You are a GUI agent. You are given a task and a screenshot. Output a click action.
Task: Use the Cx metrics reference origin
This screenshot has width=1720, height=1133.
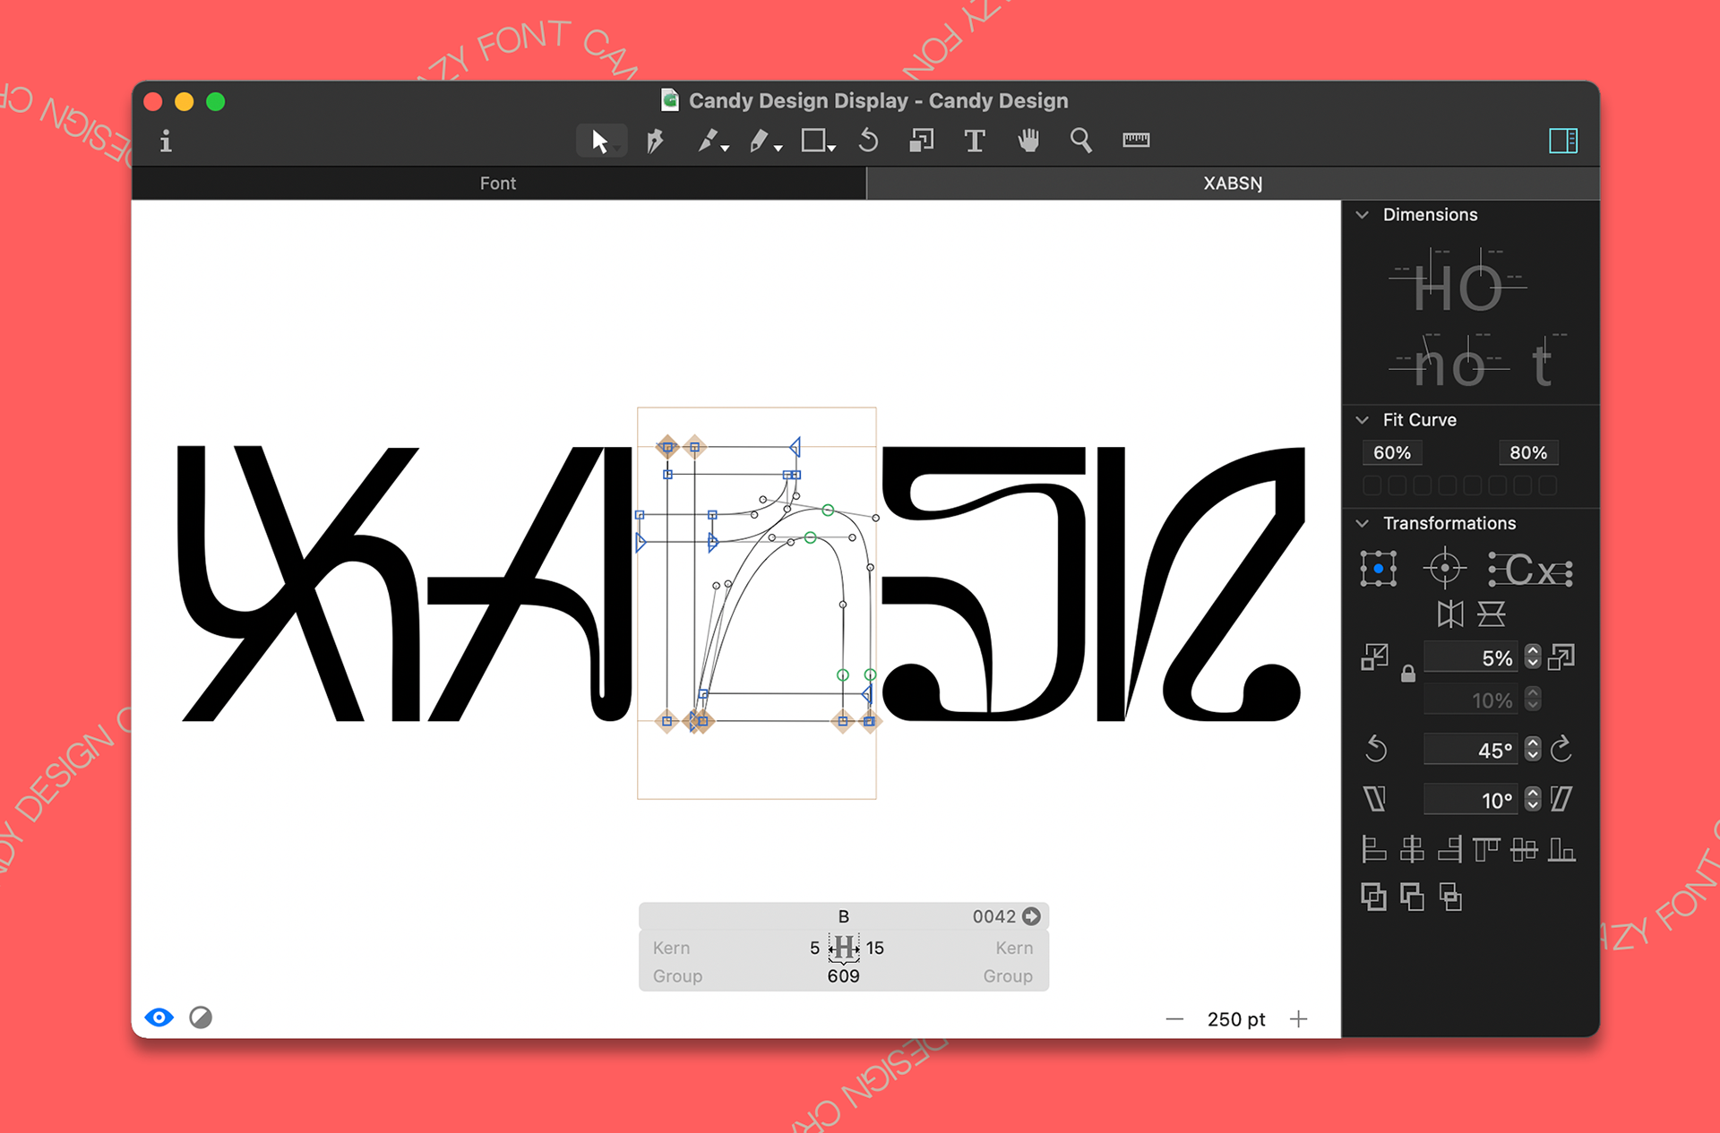1531,569
